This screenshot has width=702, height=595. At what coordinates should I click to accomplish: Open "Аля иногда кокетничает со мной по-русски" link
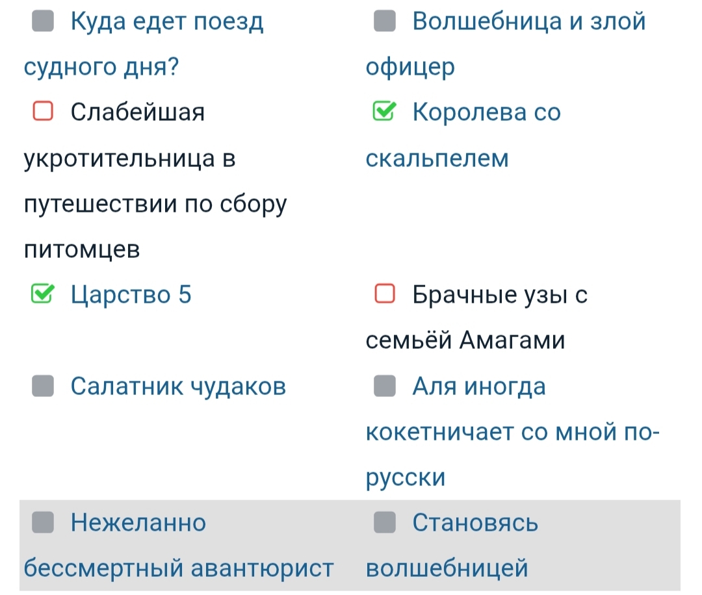[x=479, y=387]
